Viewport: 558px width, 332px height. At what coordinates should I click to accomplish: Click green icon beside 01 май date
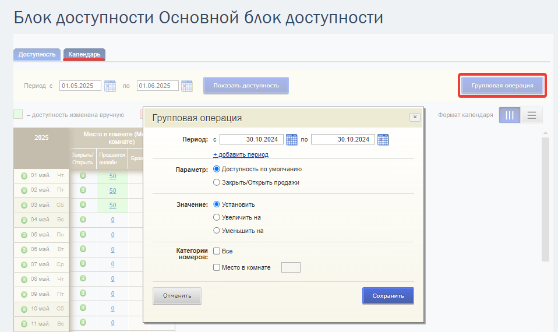coord(24,176)
